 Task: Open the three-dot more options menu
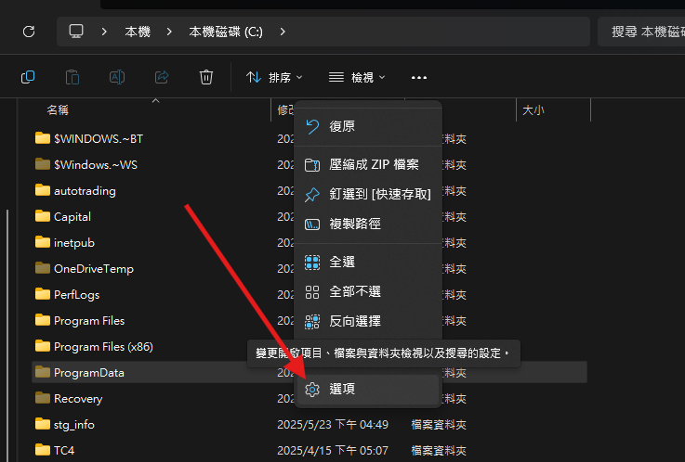tap(419, 78)
